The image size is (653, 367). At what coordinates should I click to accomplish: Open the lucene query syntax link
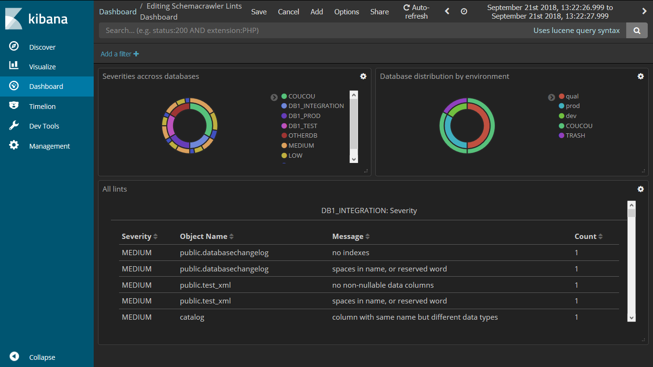tap(577, 30)
